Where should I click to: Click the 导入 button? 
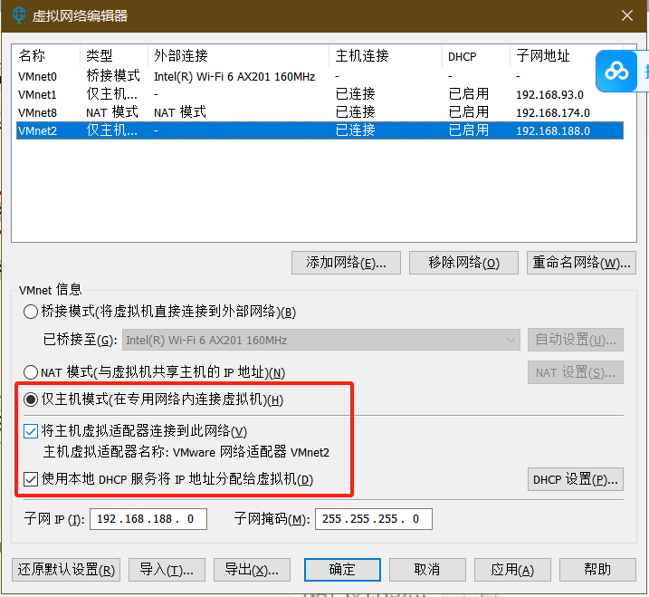click(x=167, y=570)
